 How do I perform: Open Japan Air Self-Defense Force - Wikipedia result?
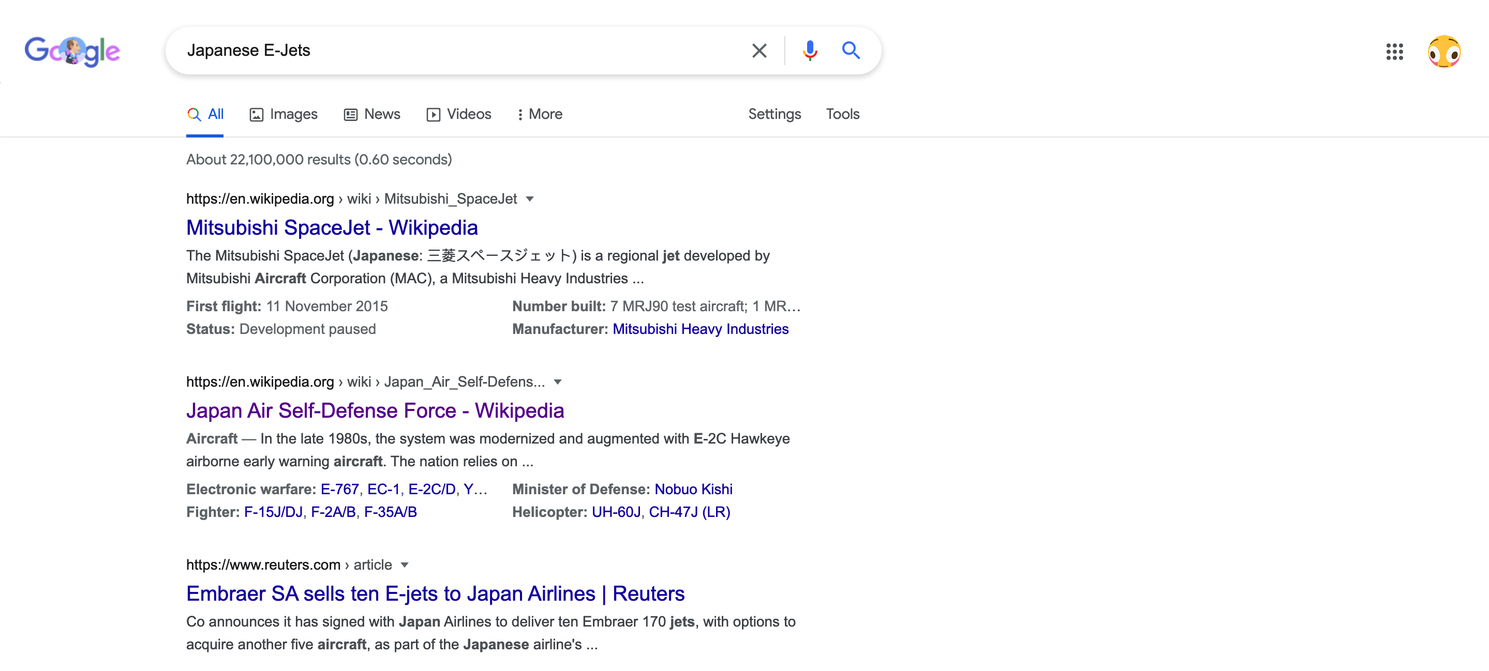point(375,410)
